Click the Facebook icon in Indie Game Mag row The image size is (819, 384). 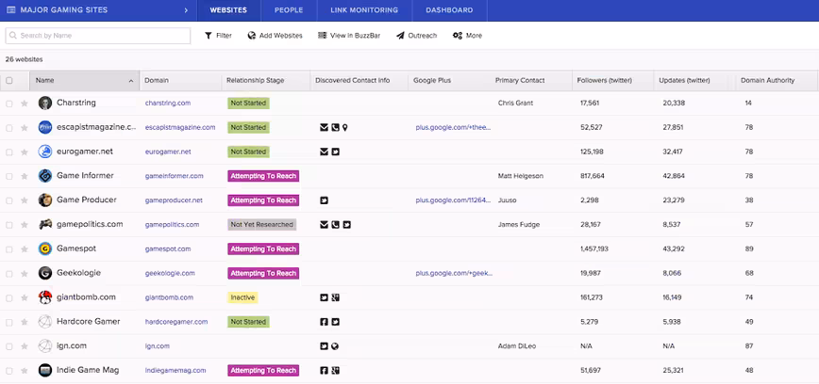tap(324, 371)
